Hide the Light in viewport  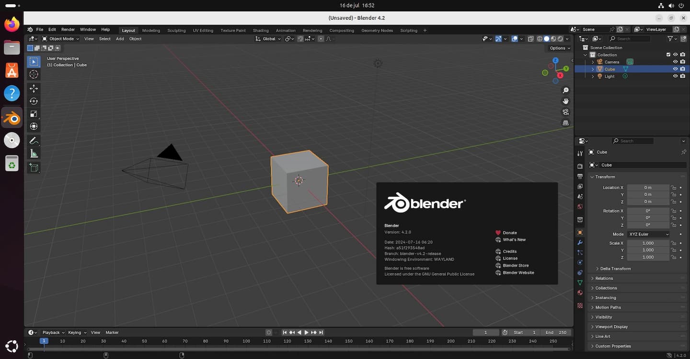675,76
